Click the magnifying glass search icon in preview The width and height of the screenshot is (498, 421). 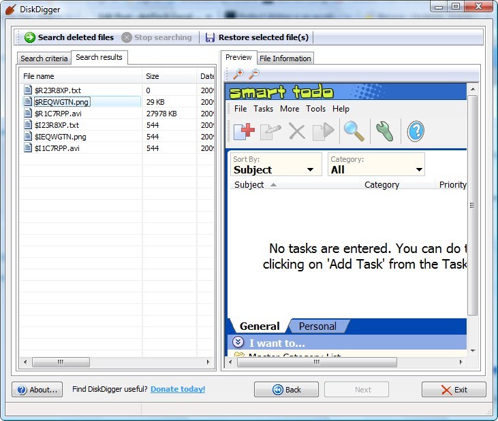point(354,131)
